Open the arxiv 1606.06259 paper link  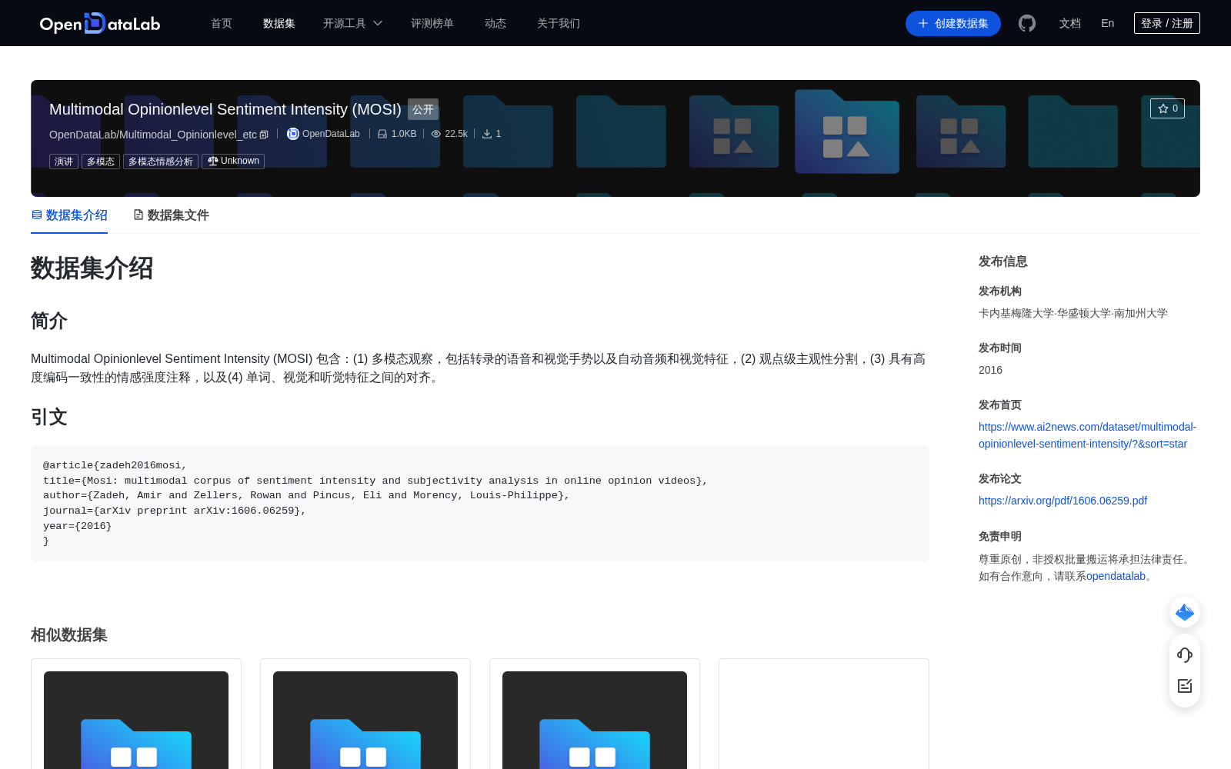click(x=1063, y=501)
